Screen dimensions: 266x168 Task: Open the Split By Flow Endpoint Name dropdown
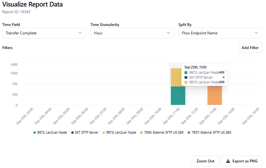(220, 33)
